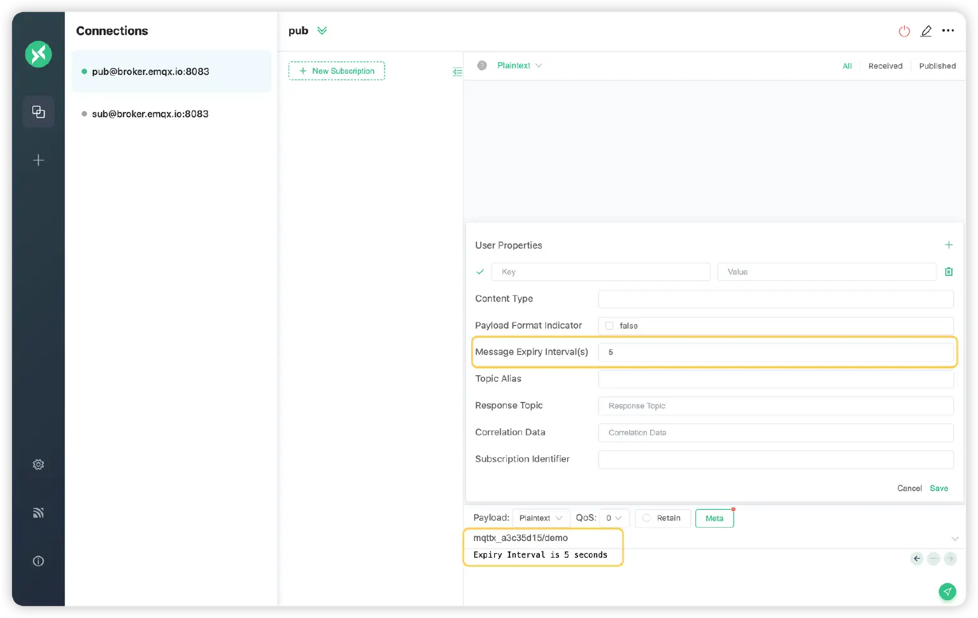Toggle the user property checkmark
The image size is (978, 618).
coord(480,271)
